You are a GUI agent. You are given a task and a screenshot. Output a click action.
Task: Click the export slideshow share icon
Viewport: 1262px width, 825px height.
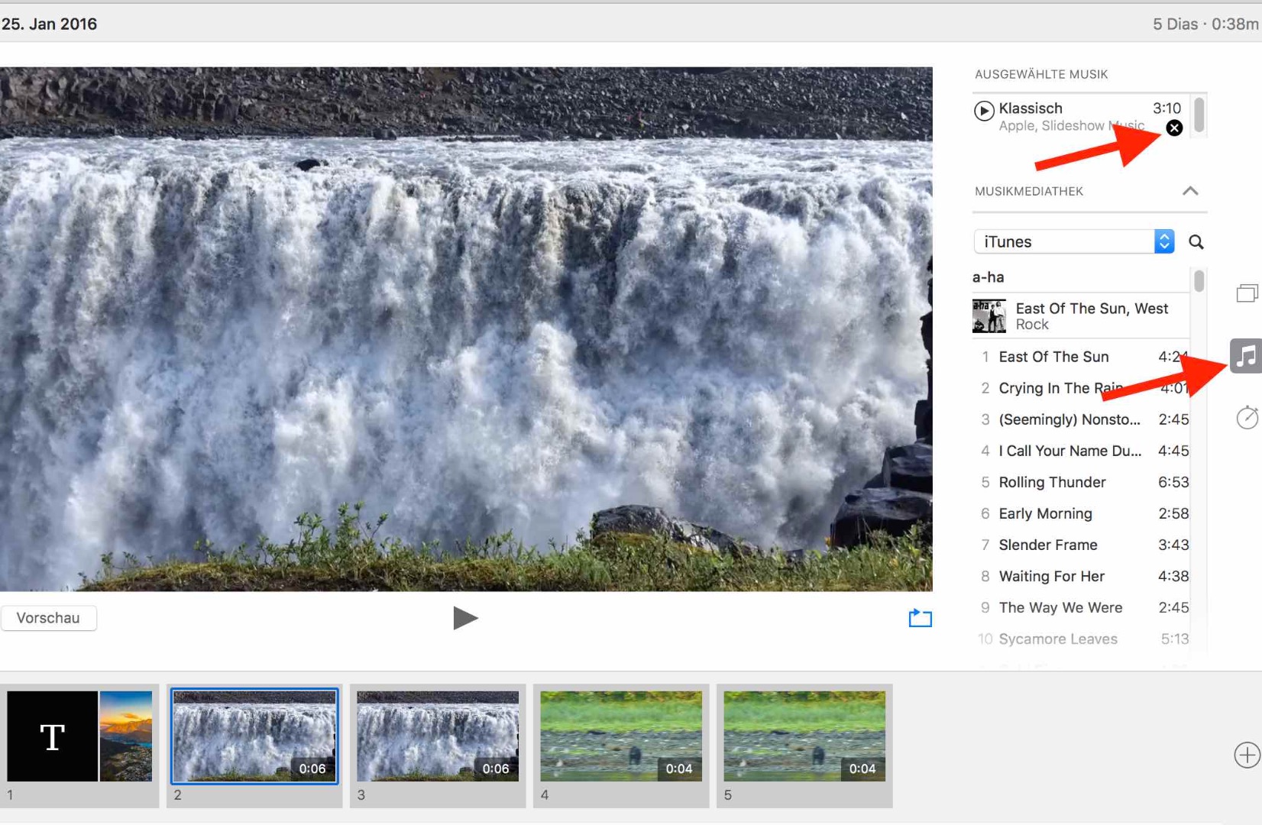[x=920, y=618]
